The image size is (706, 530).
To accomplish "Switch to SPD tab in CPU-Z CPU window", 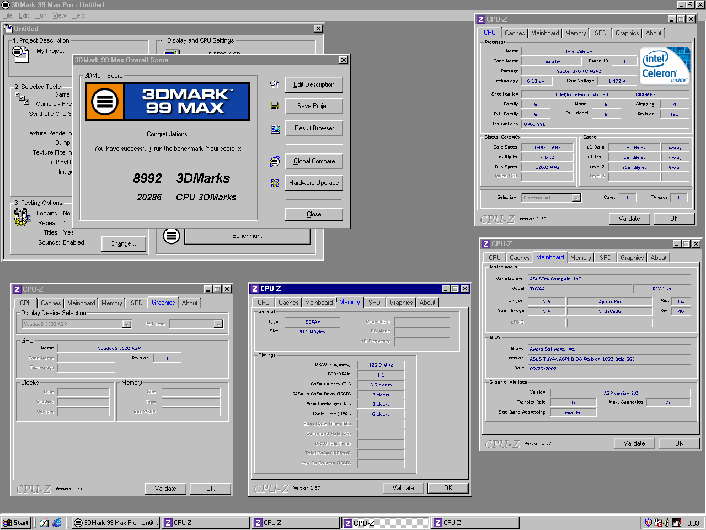I will click(601, 33).
